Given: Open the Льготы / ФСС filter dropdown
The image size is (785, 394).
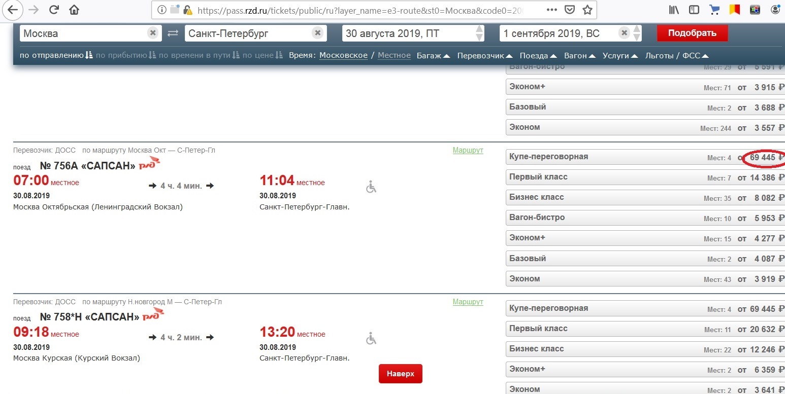Looking at the screenshot, I should pos(676,55).
